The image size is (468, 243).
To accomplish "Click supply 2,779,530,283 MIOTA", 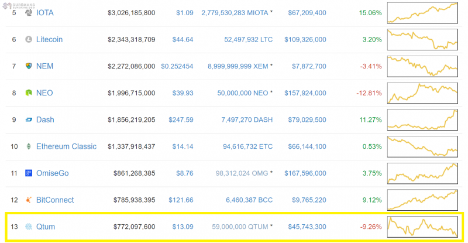I will click(235, 13).
